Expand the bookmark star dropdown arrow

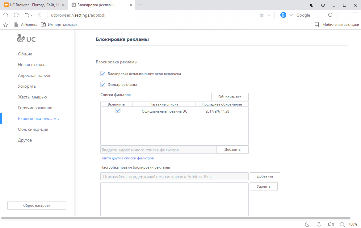pos(269,15)
